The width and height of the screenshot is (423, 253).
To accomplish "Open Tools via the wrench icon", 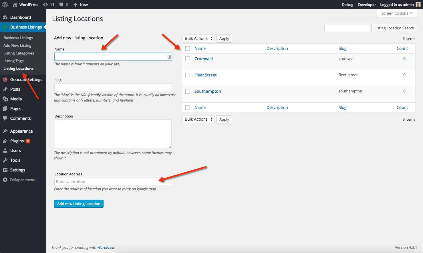I will coord(5,160).
